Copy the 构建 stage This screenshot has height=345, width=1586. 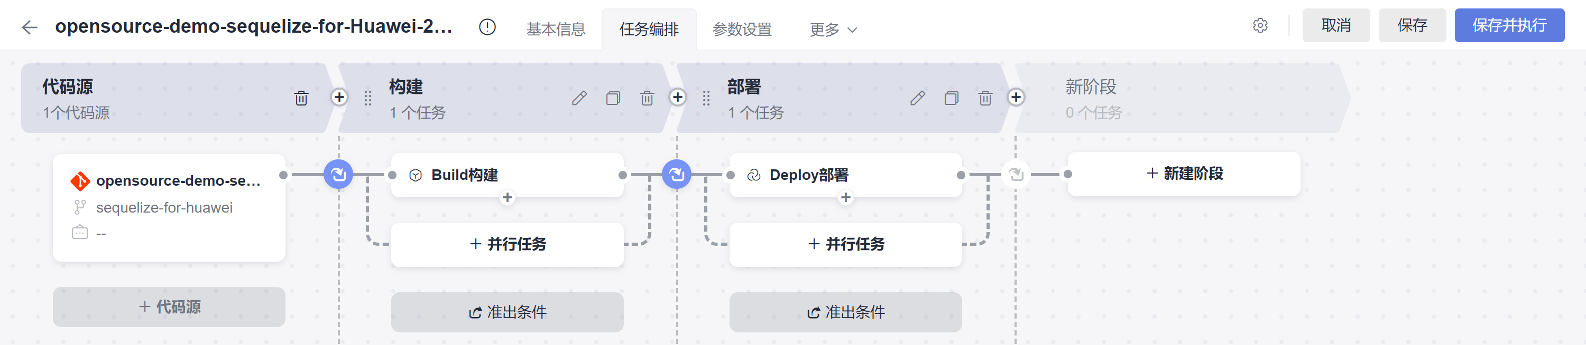coord(613,98)
